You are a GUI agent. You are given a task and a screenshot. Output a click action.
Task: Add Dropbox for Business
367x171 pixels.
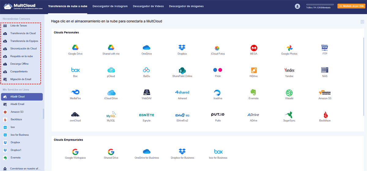(182, 154)
